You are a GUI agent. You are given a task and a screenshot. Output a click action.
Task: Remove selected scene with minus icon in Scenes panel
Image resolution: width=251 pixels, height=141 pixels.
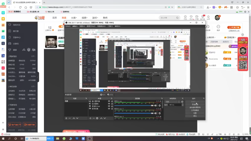coord(70,118)
